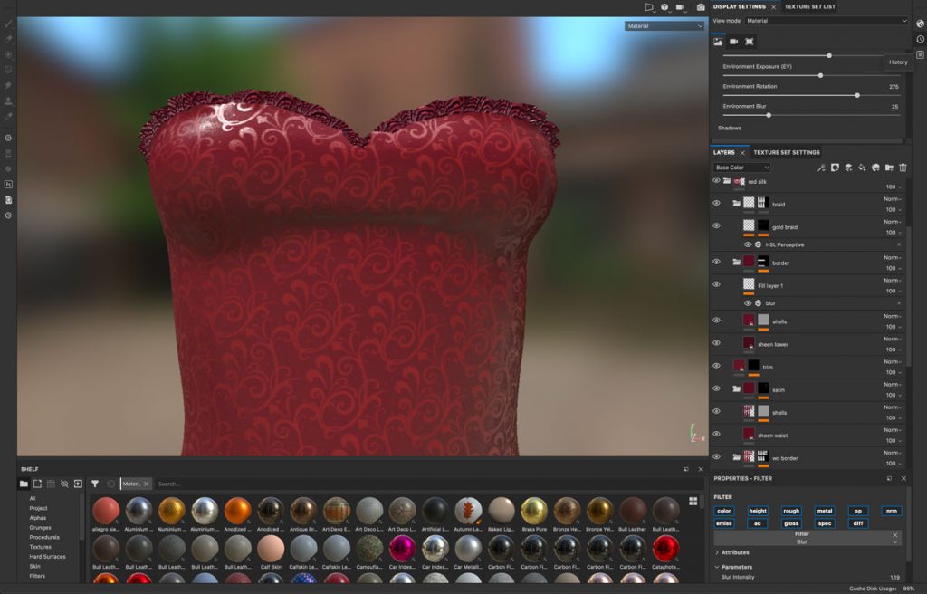Select the Autumn Leaf material thumbnail
927x594 pixels.
point(468,510)
